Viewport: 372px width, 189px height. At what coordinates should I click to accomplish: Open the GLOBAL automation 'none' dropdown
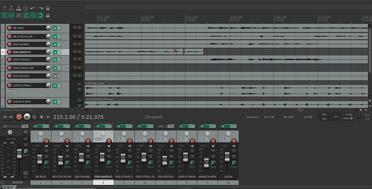348,118
